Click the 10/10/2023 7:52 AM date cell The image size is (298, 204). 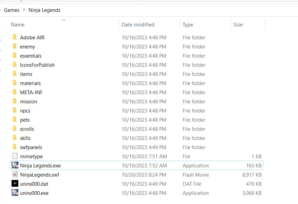144,166
